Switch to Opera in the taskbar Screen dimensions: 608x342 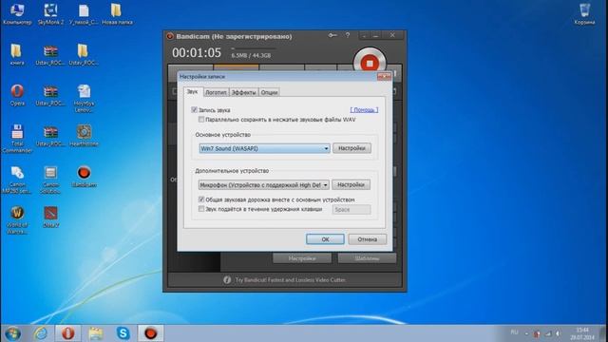[67, 333]
